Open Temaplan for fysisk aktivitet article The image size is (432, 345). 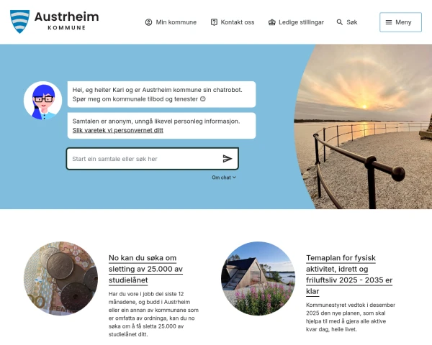349,275
